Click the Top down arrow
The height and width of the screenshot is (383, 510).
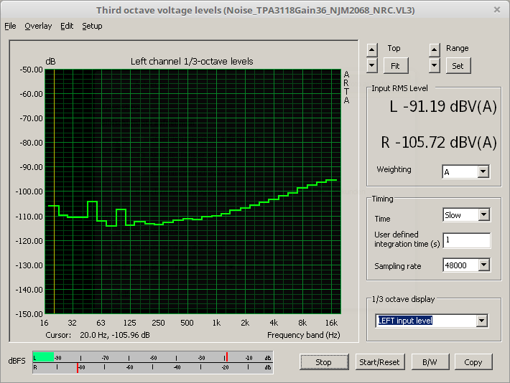371,65
